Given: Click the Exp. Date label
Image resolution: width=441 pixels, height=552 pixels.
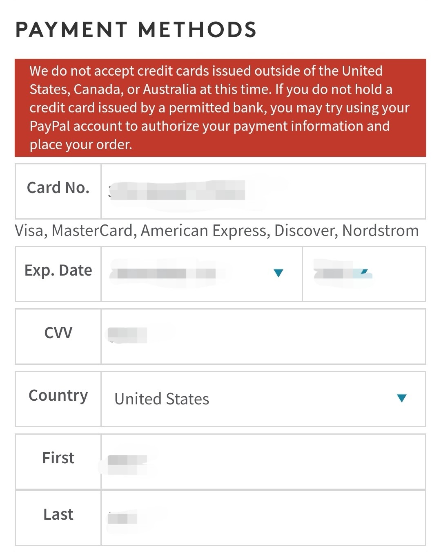Looking at the screenshot, I should pos(58,271).
